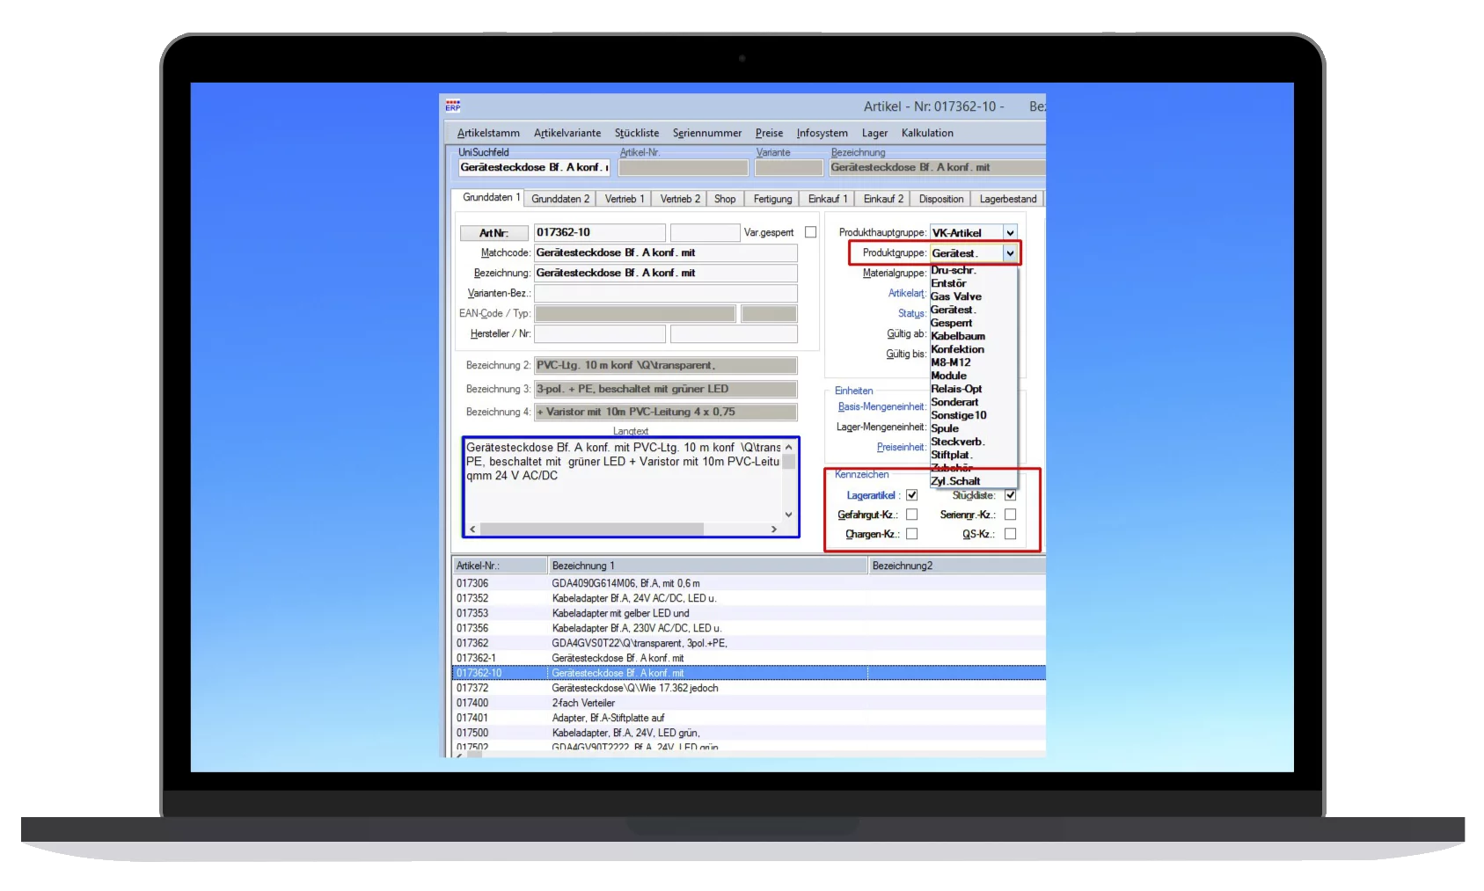Click the Varianten-Bez. input field

(665, 293)
